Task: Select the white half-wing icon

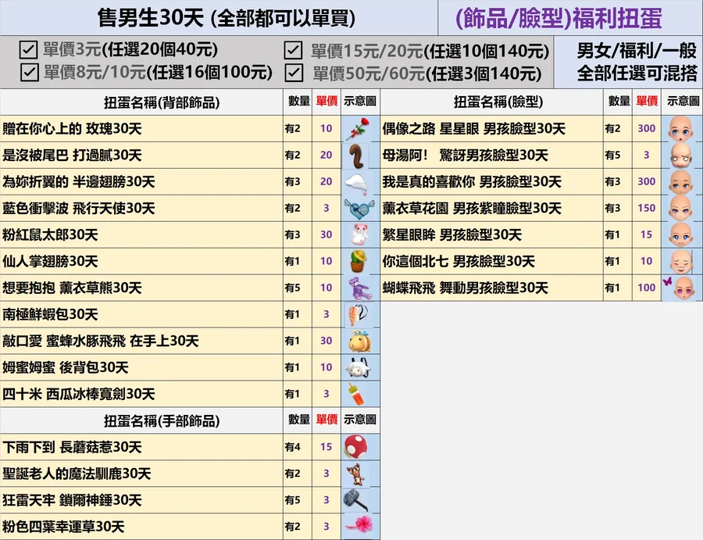Action: click(x=359, y=182)
